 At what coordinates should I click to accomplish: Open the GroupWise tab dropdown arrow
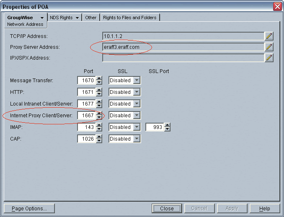pyautogui.click(x=42, y=18)
